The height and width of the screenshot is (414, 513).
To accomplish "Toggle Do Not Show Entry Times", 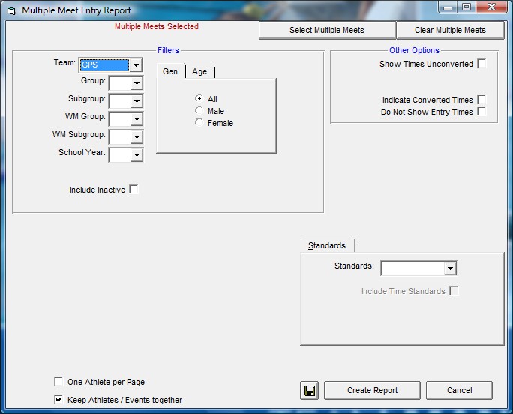I will [x=481, y=111].
